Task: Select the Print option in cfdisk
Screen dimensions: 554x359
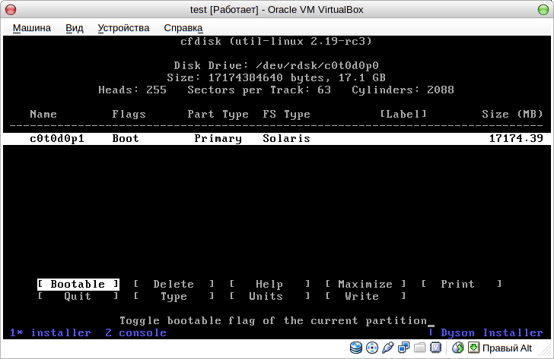Action: (461, 284)
